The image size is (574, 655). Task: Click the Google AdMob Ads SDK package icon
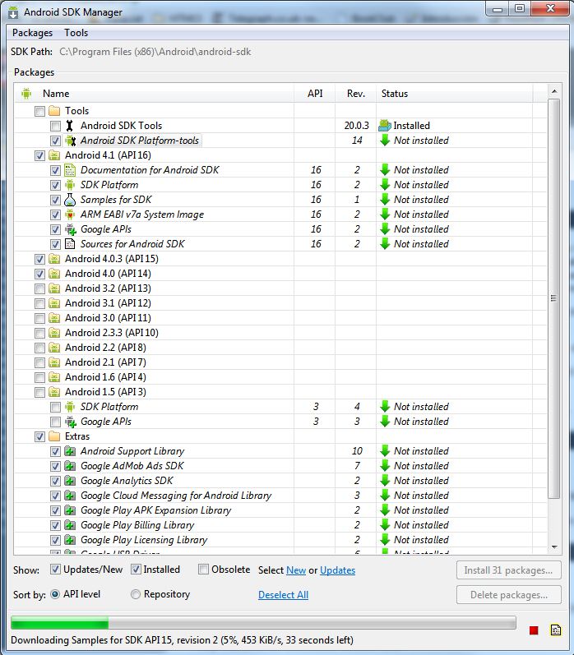pyautogui.click(x=70, y=466)
